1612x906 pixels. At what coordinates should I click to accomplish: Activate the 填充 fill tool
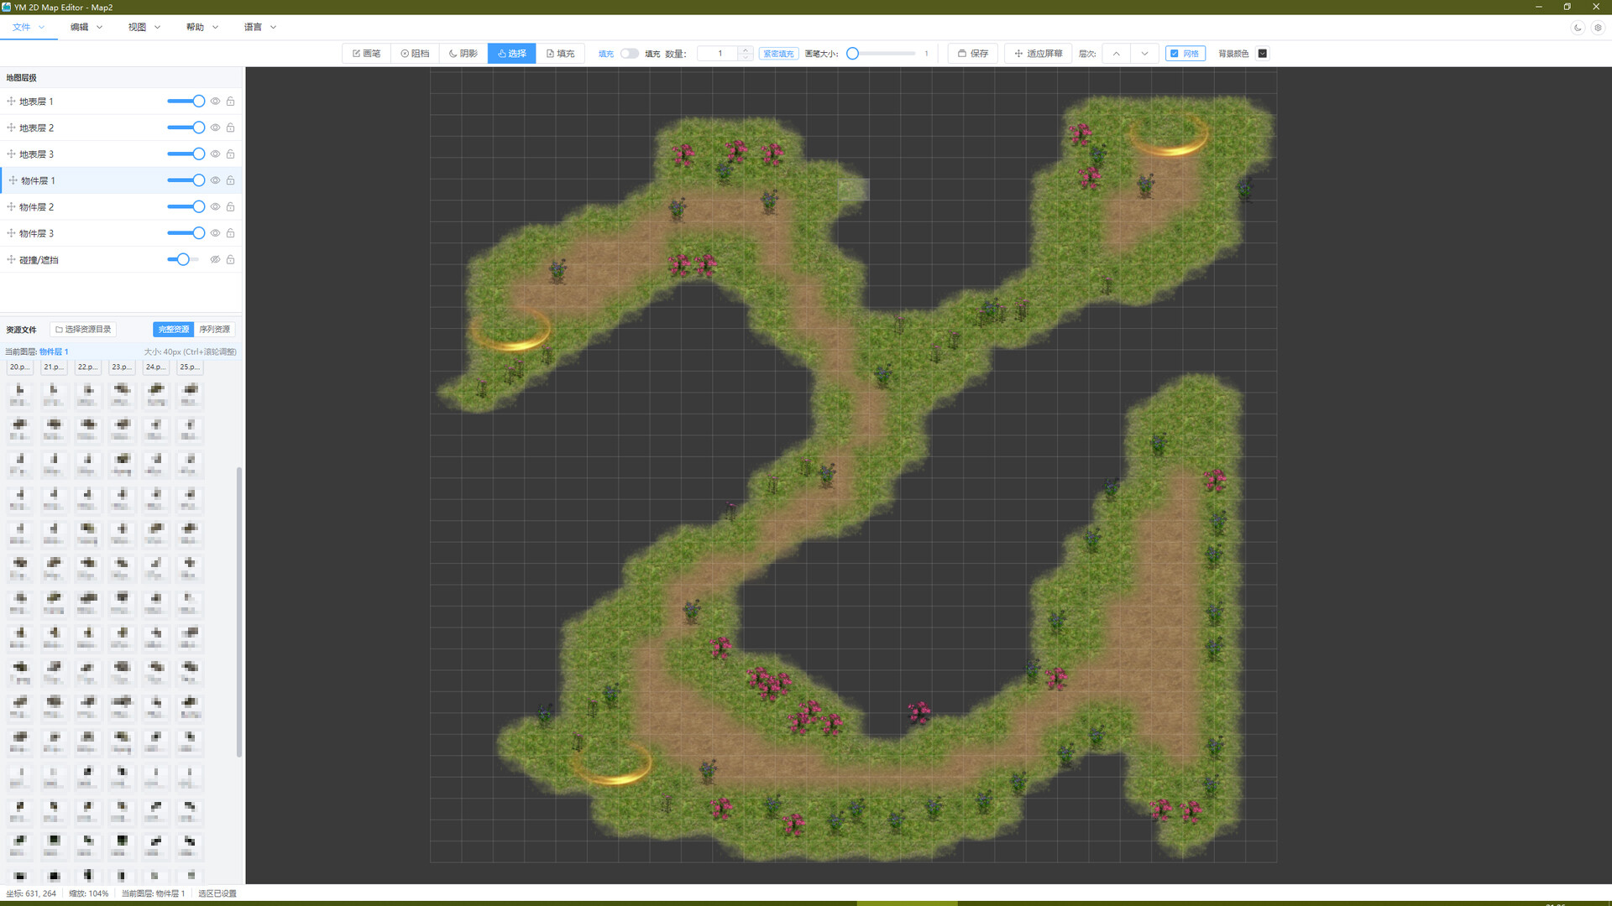click(x=560, y=54)
